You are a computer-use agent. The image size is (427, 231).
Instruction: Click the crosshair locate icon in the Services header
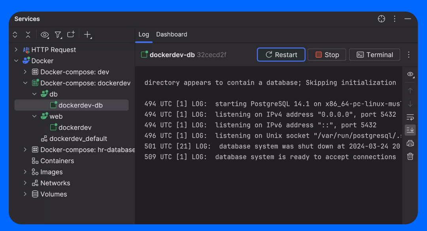pyautogui.click(x=381, y=19)
